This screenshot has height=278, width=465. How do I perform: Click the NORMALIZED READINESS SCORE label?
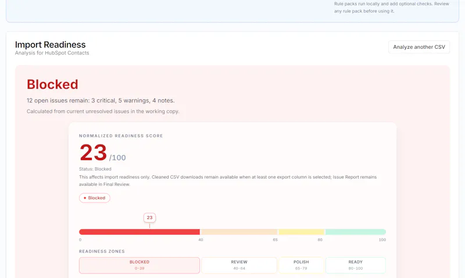coord(121,136)
